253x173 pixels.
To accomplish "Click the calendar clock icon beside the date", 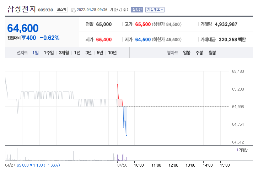I will 74,10.
